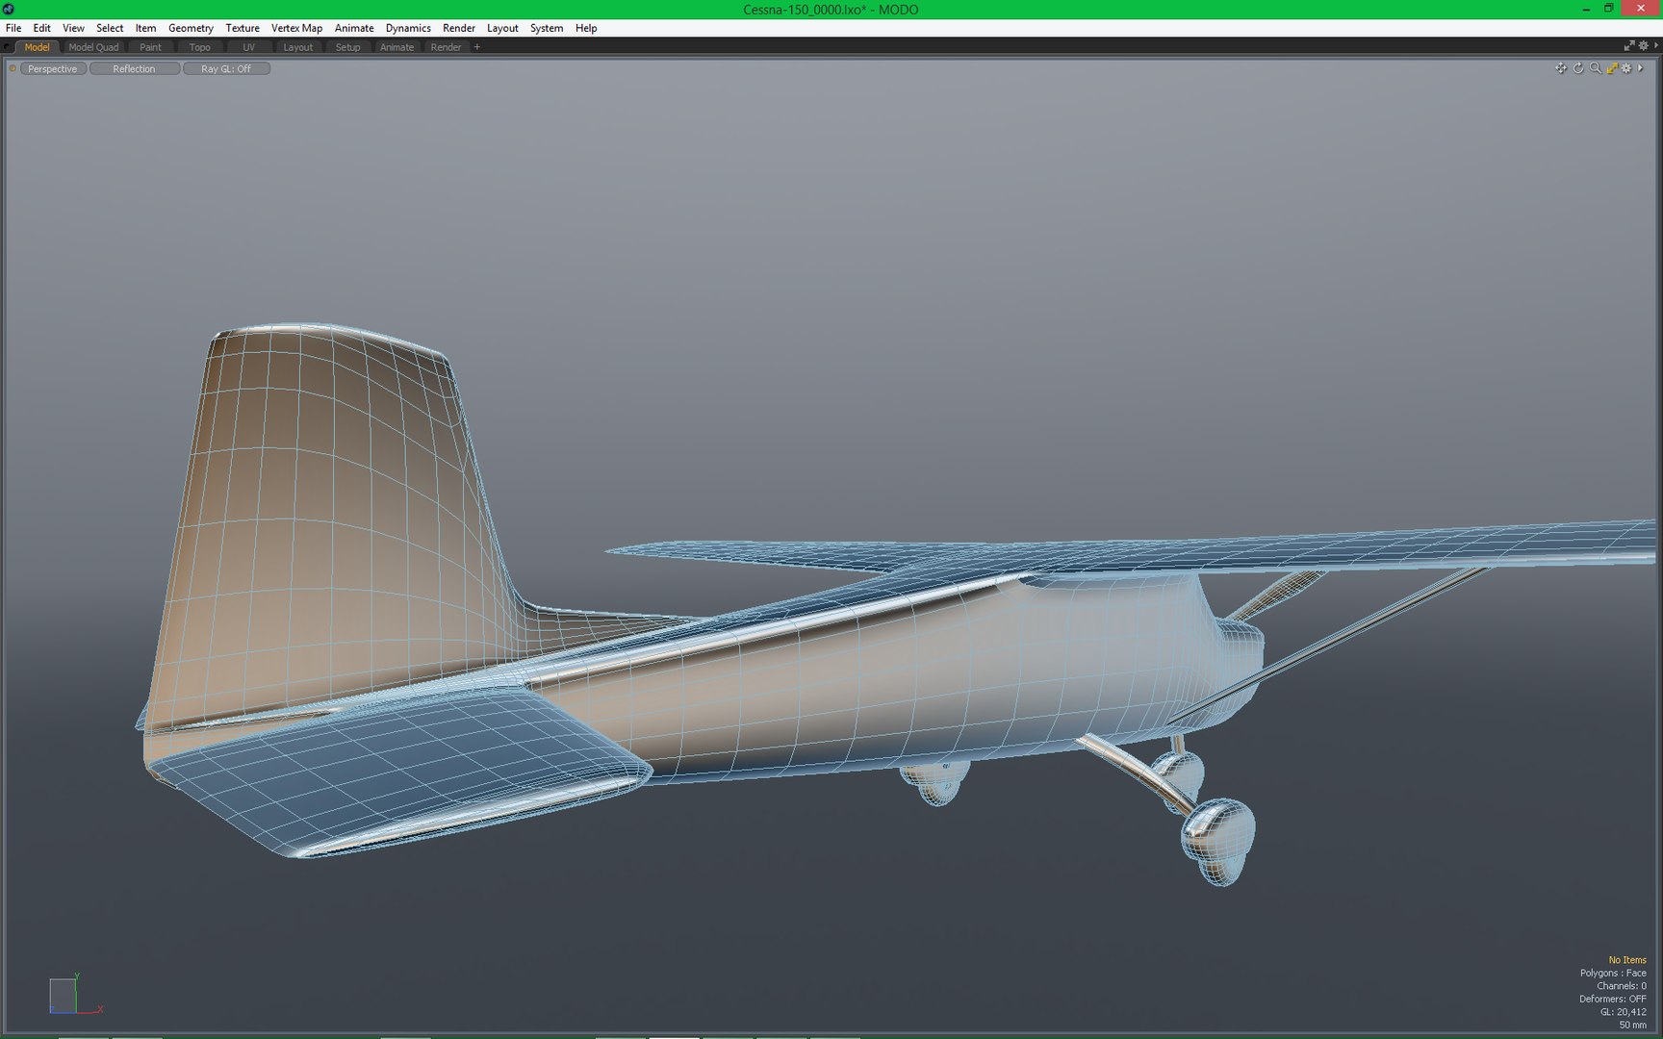Open the Dynamics menu
1663x1039 pixels.
(x=408, y=28)
